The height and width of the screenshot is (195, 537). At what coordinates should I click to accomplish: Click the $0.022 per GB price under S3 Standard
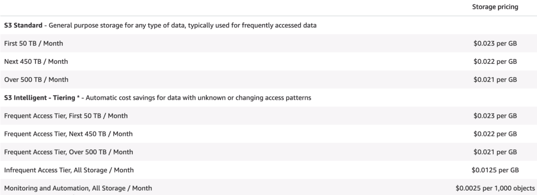coord(495,61)
